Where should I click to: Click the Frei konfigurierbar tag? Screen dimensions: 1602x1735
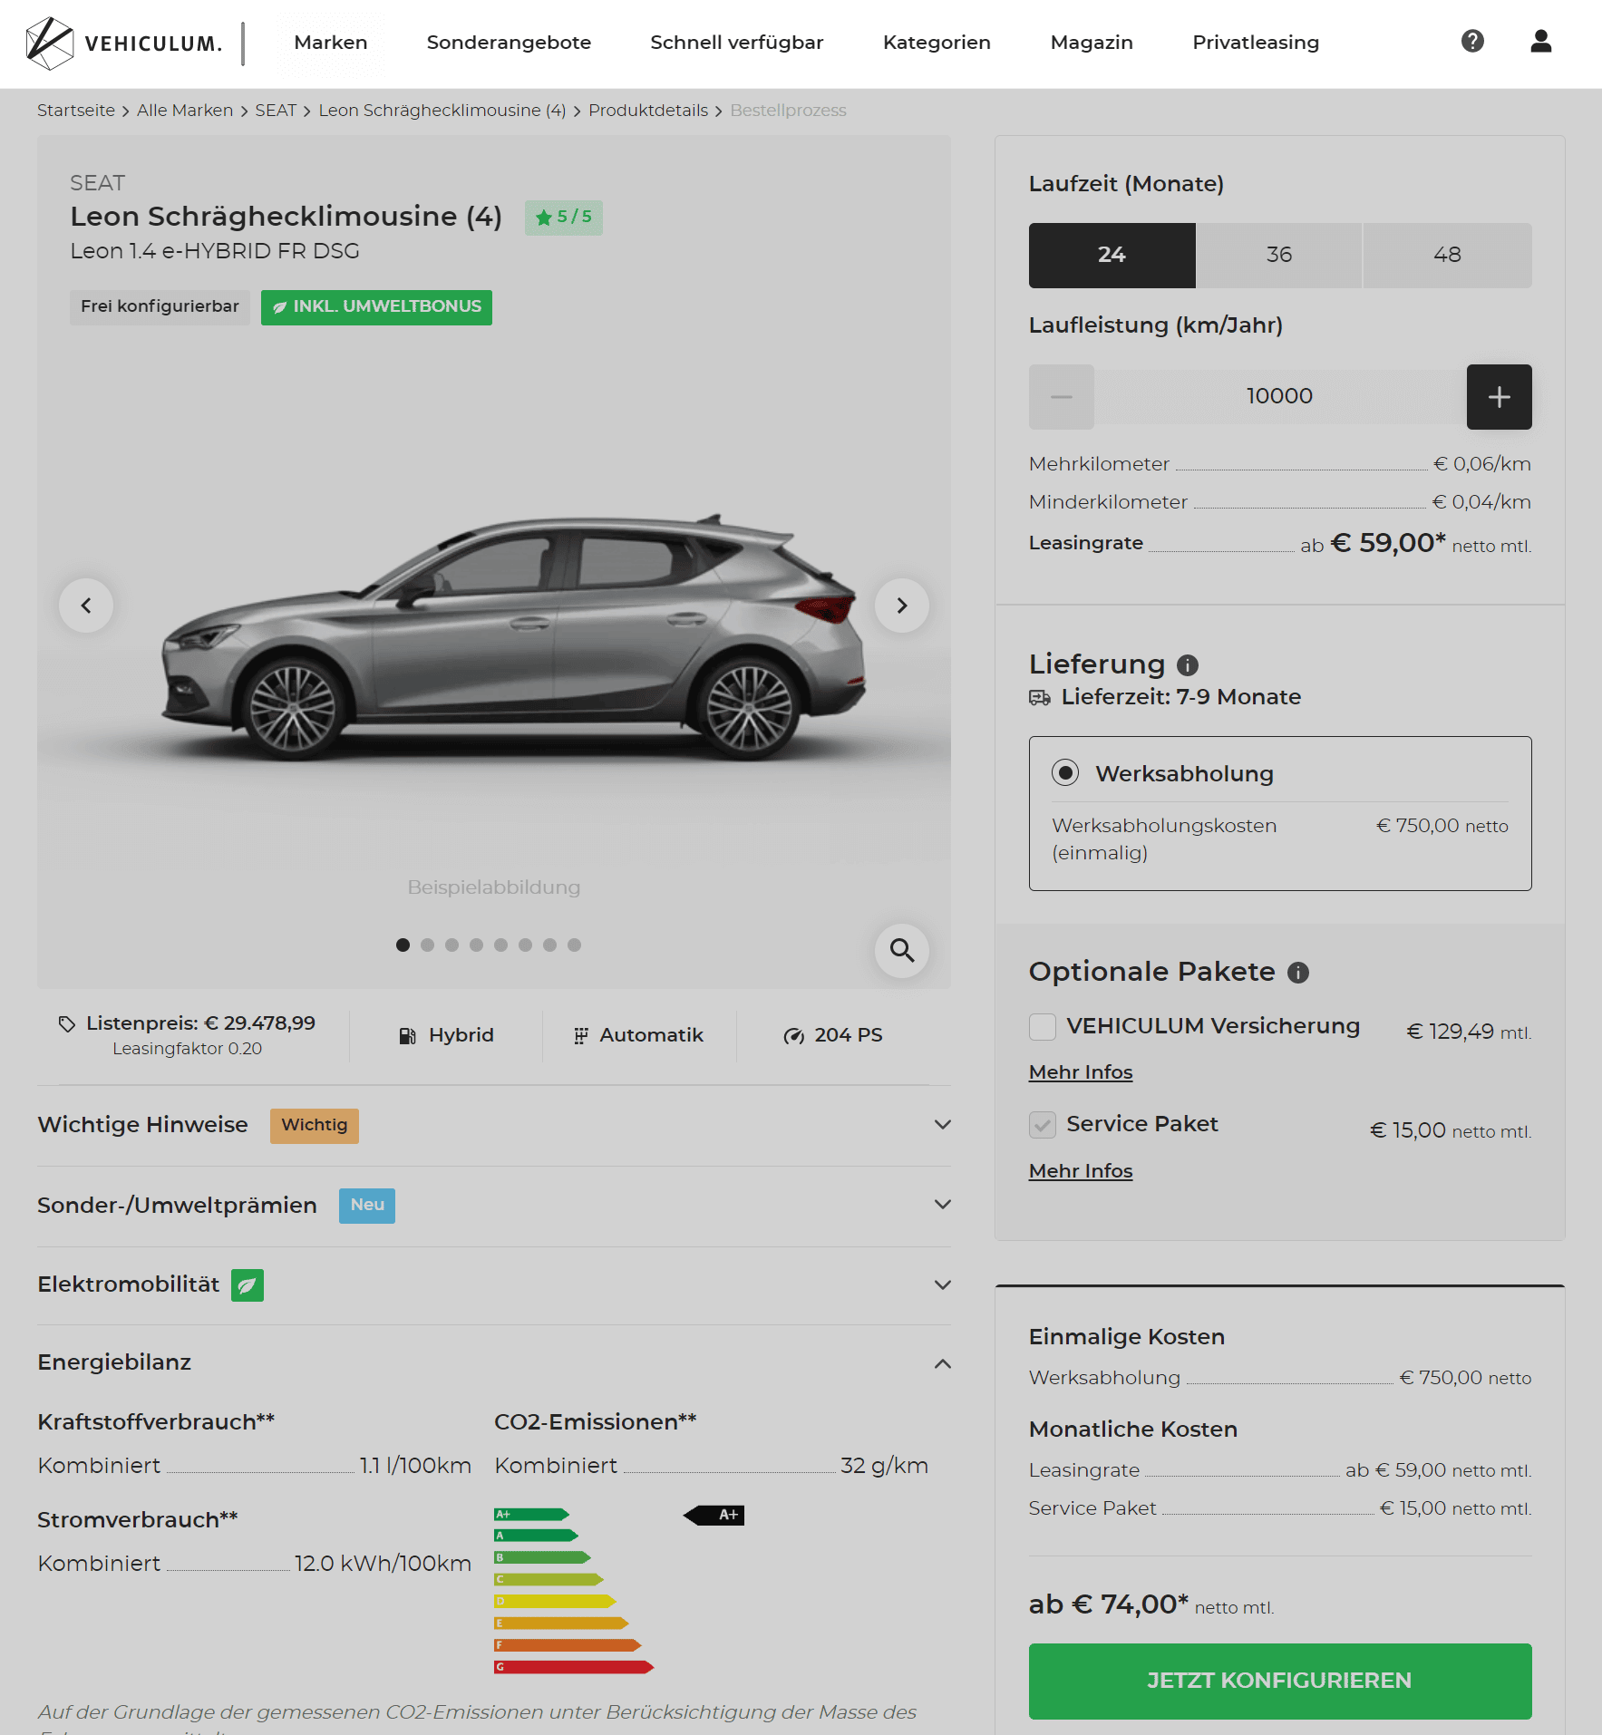click(x=160, y=307)
